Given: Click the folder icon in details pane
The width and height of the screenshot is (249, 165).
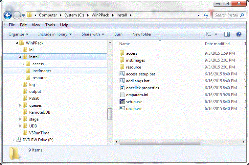Looking at the screenshot, I should pos(14,153).
